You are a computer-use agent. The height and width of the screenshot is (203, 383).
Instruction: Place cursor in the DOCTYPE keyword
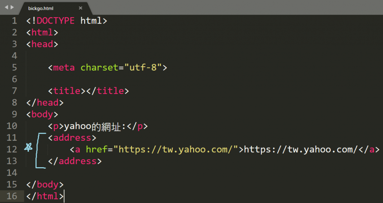[x=55, y=21]
